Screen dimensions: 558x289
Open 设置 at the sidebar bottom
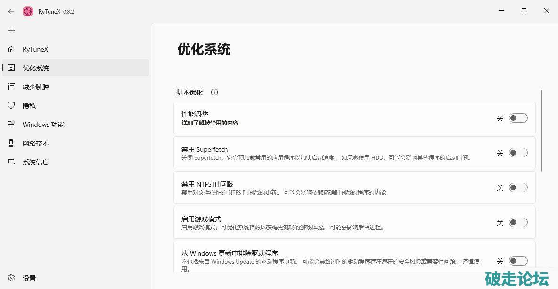[x=29, y=278]
